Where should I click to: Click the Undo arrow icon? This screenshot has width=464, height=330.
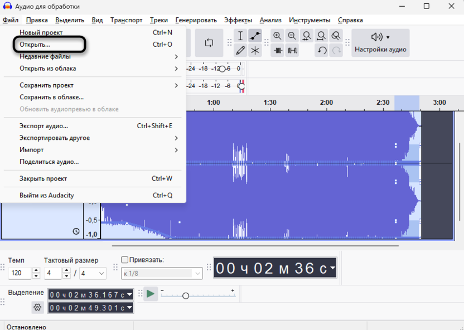tap(322, 50)
